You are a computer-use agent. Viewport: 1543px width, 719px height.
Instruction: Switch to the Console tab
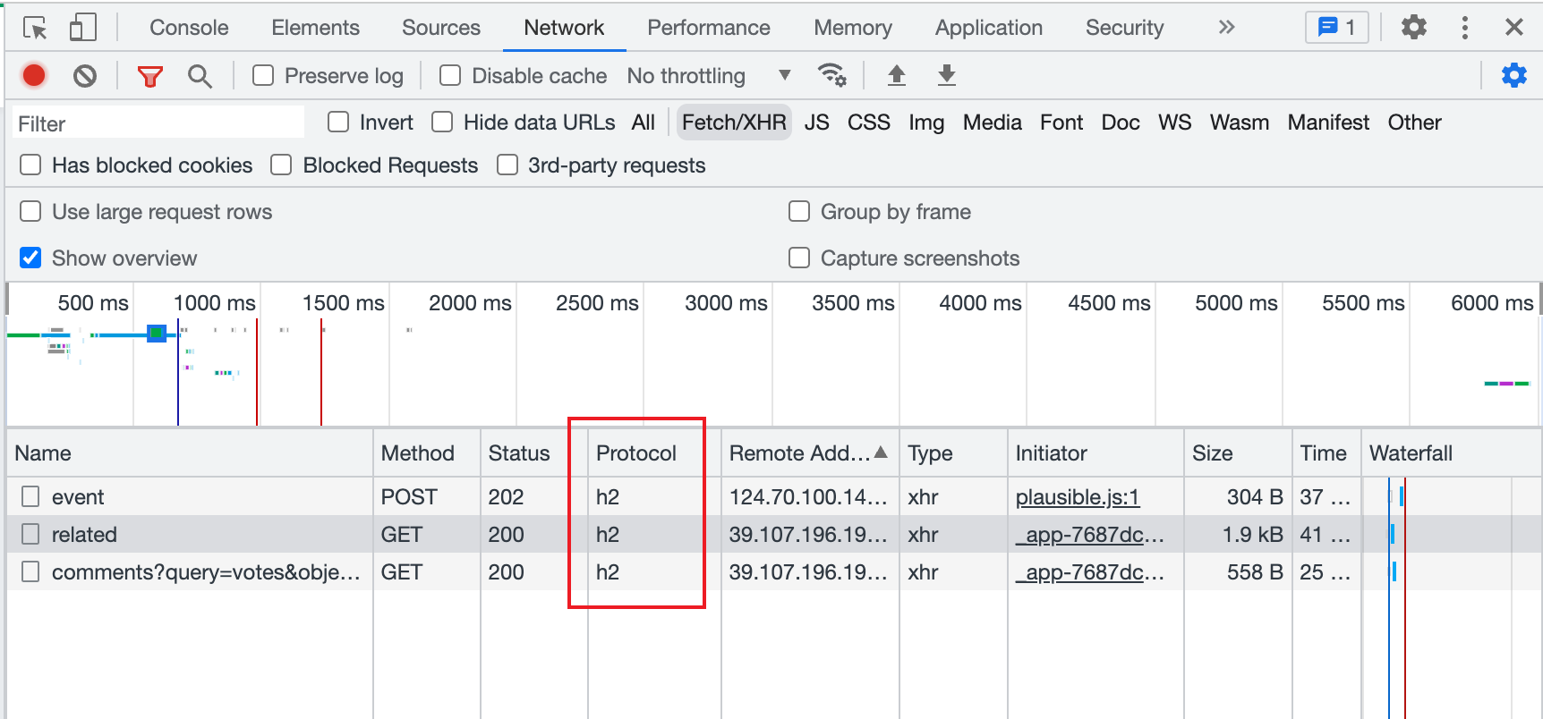189,28
